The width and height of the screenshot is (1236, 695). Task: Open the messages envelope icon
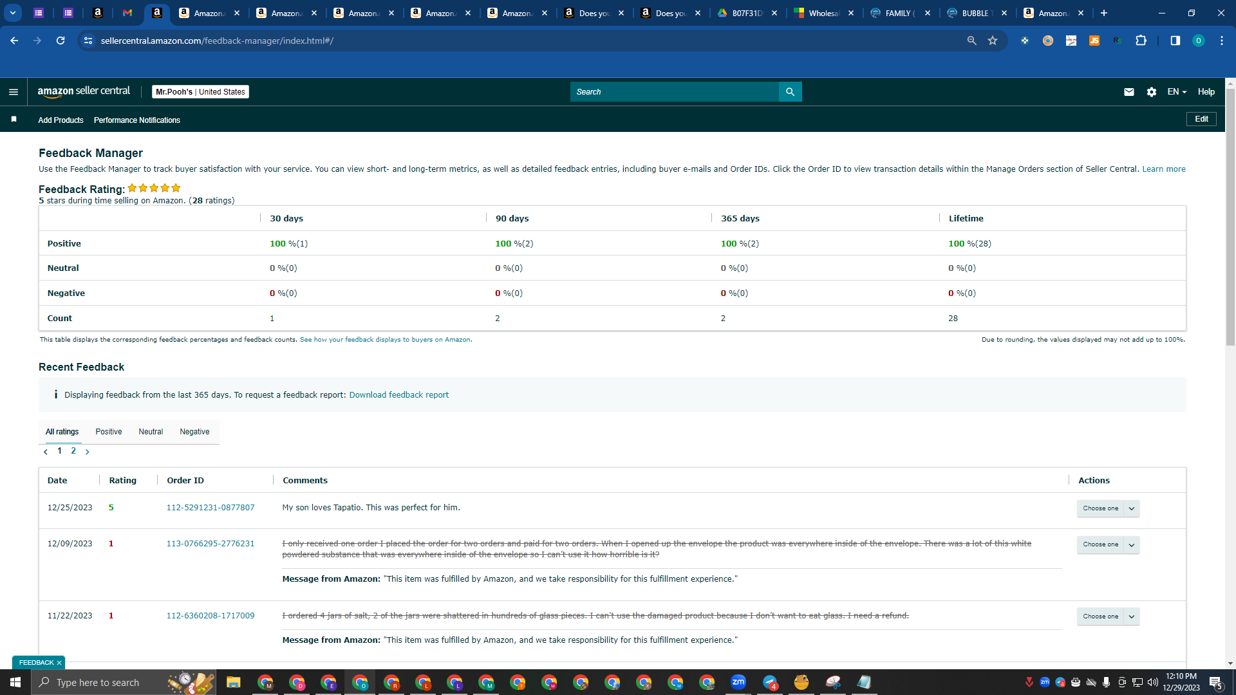point(1128,92)
